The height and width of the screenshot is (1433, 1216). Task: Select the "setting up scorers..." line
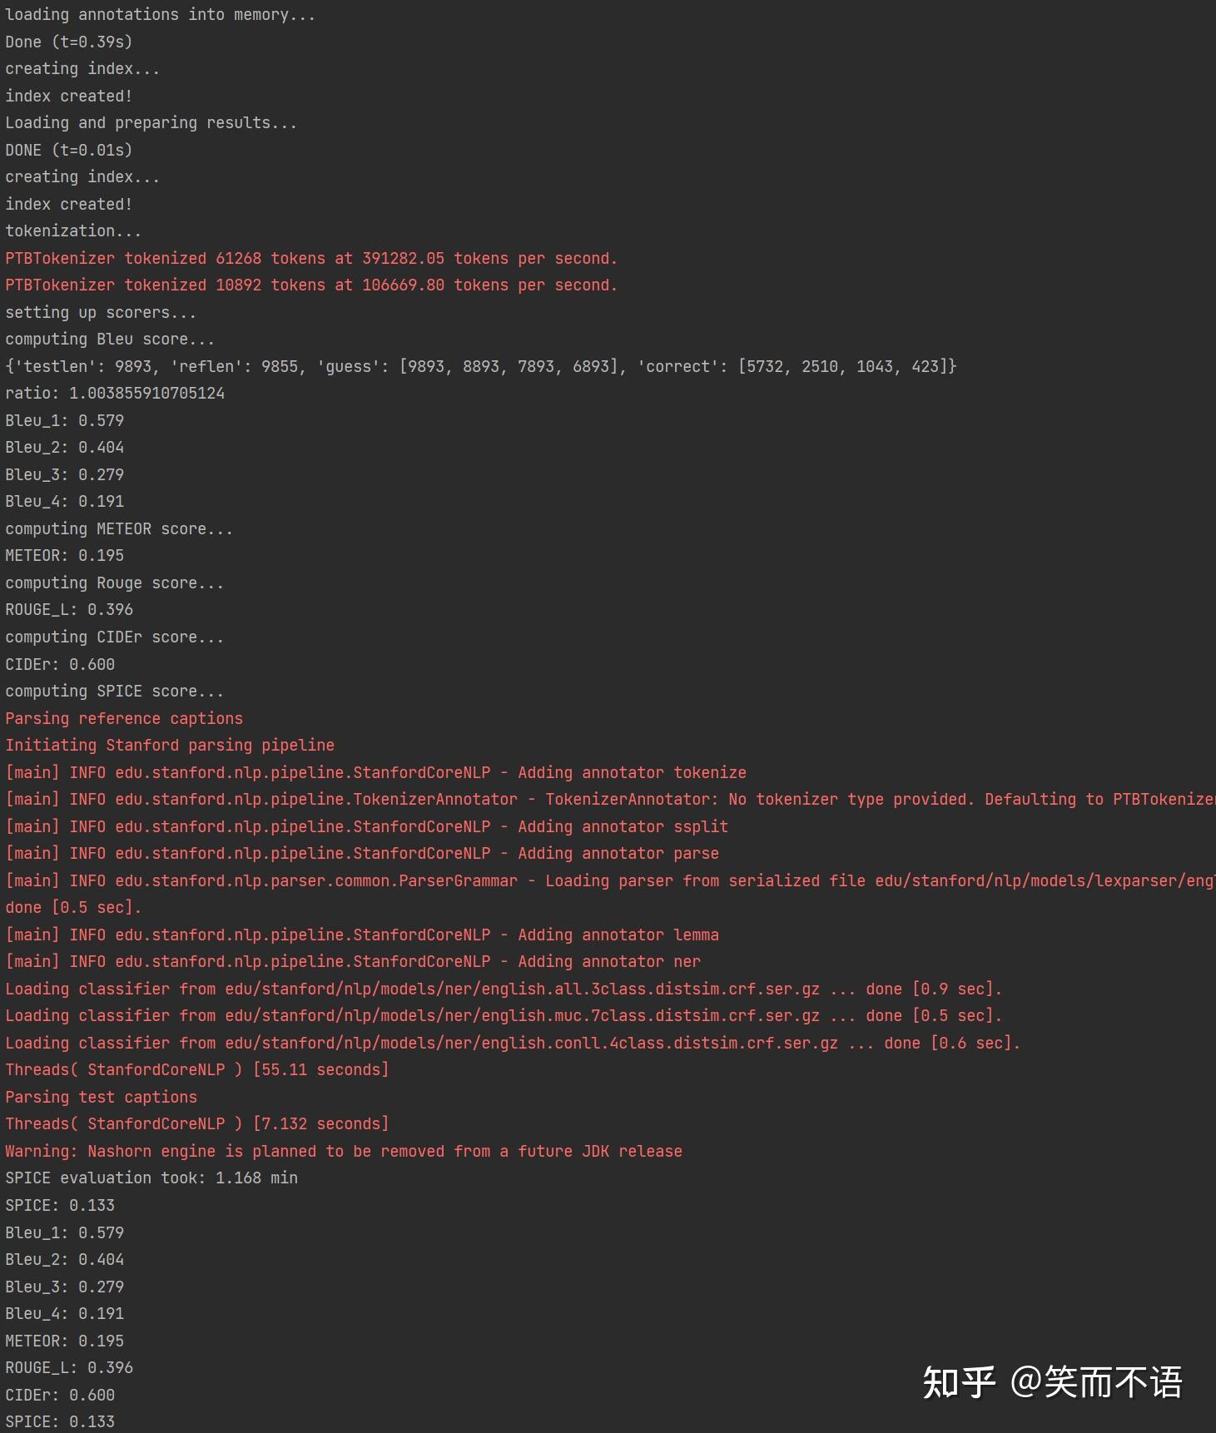[x=101, y=313]
